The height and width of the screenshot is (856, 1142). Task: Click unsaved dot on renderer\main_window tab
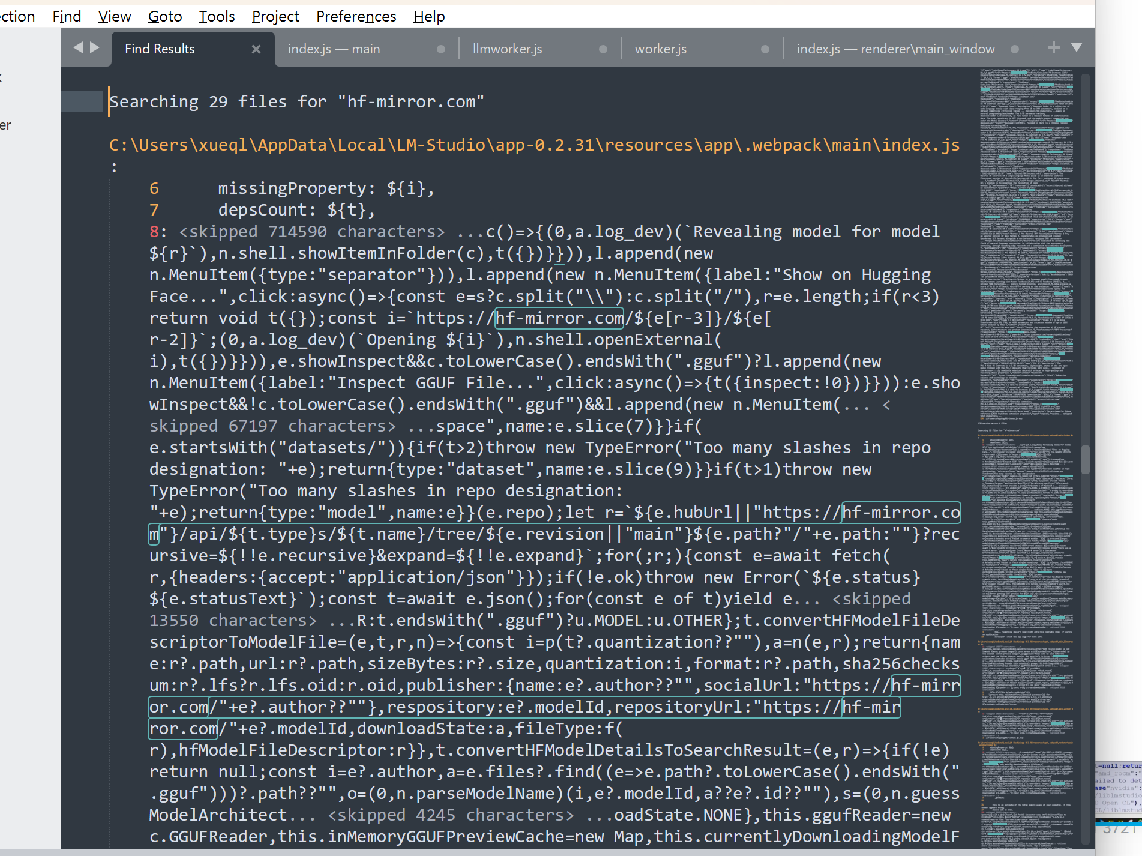(x=1015, y=49)
